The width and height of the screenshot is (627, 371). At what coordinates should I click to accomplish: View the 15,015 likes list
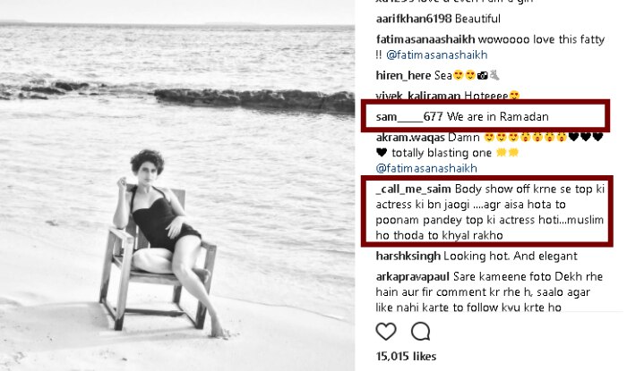point(406,356)
